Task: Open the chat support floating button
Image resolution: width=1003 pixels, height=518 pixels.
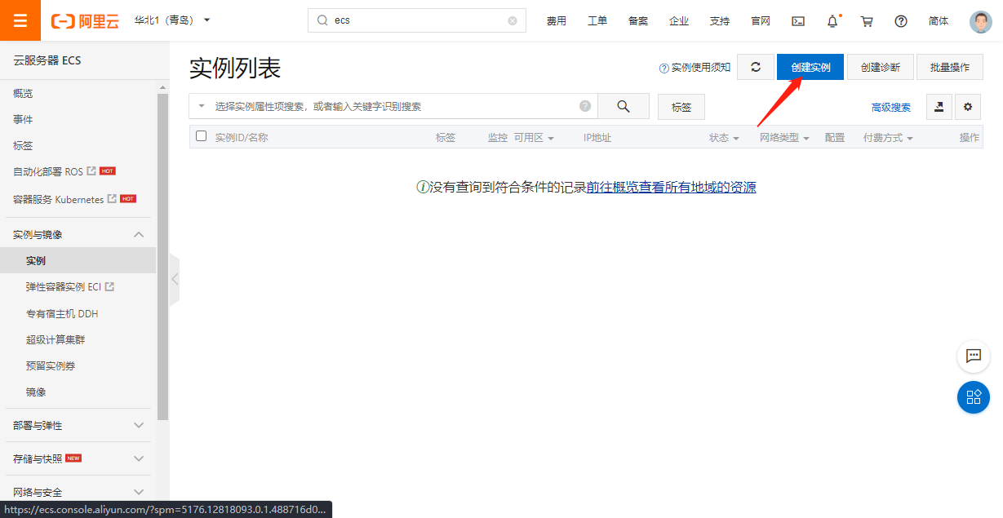Action: coord(973,356)
